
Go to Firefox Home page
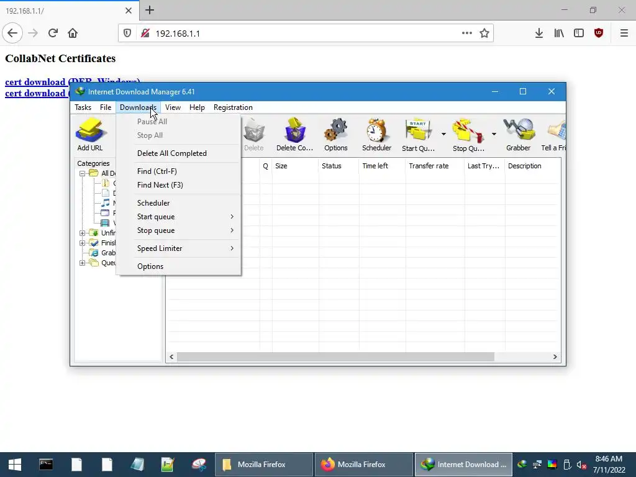73,34
